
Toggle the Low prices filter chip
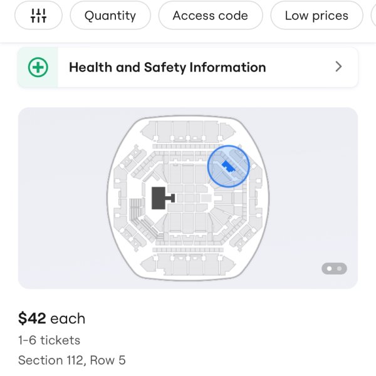(x=316, y=16)
